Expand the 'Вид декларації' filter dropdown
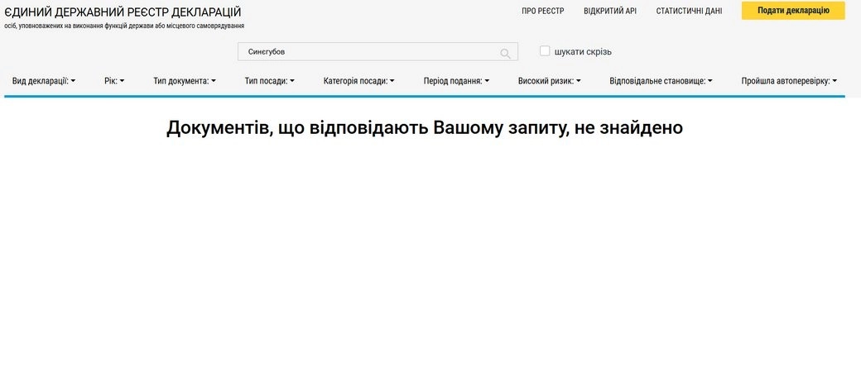Screen dimensions: 861x372 [44, 81]
